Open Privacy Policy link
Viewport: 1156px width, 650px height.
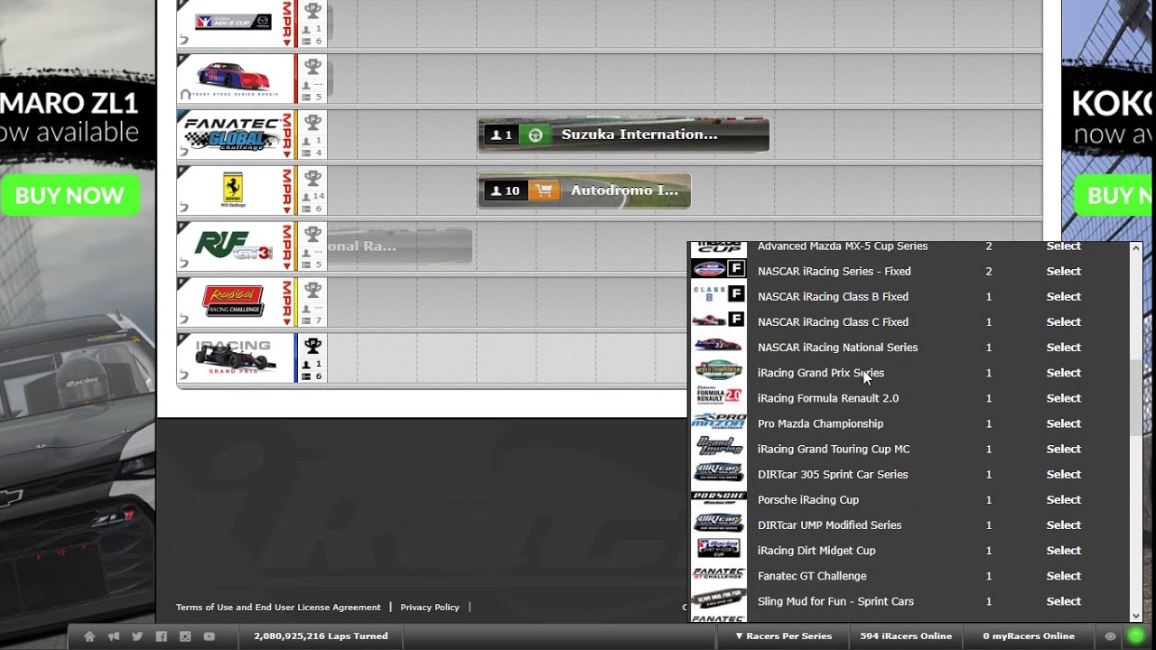coord(430,608)
